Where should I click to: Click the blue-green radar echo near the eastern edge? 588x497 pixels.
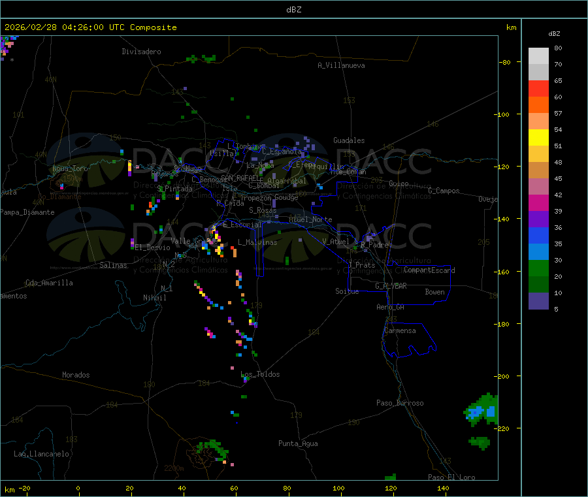482,409
